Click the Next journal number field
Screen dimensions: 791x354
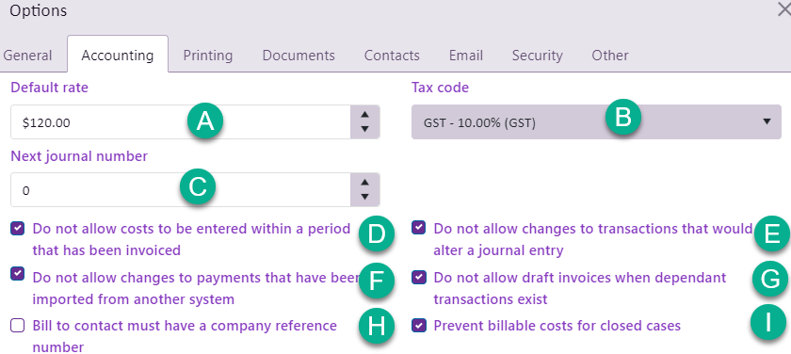tap(181, 190)
